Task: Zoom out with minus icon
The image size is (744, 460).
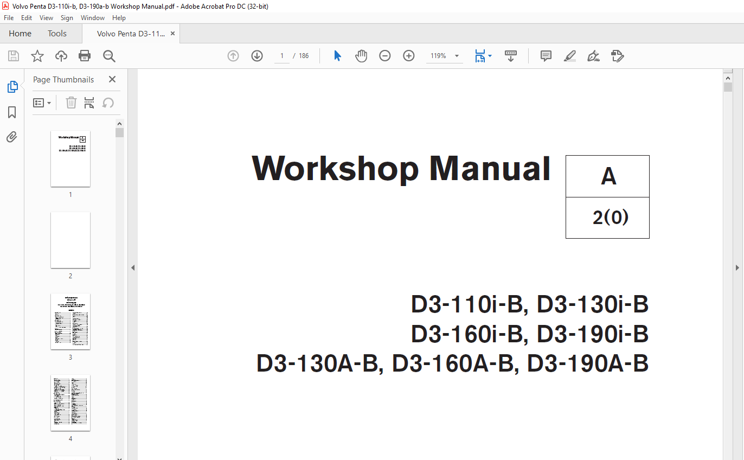Action: tap(385, 56)
